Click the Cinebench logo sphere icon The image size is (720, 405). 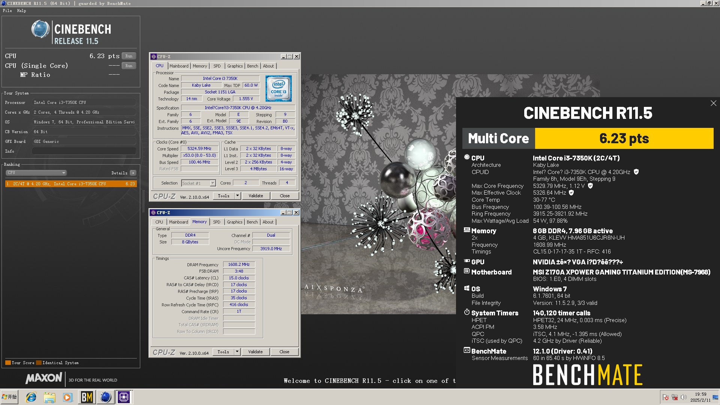[x=40, y=29]
